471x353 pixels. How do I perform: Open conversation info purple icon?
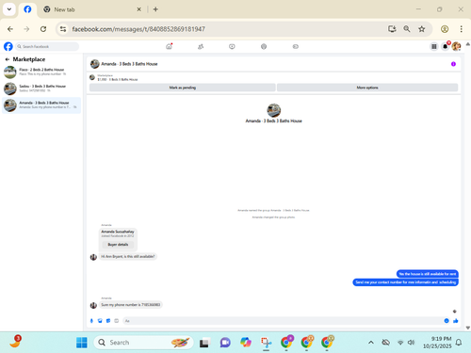tap(453, 64)
